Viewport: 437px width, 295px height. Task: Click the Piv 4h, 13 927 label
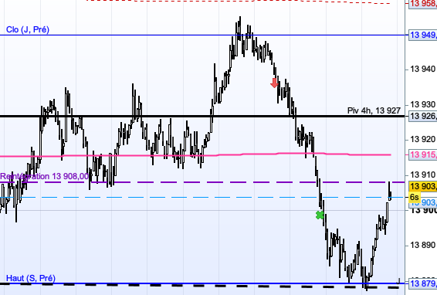(374, 110)
